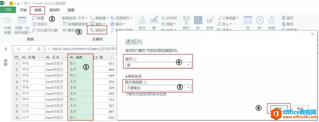Open the 聚合值函数 dropdown showing 不要聚合

158,88
